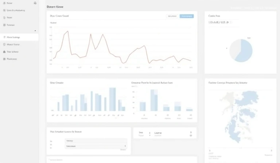Image resolution: width=280 pixels, height=163 pixels.
Task: Open the dropdown field below the text input
Action: (96, 146)
